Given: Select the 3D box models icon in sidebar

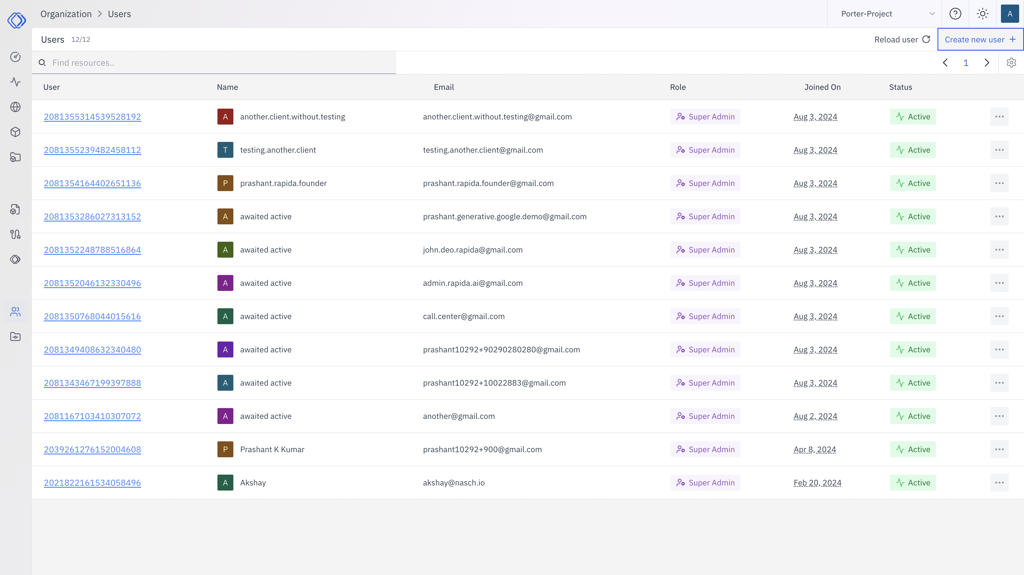Looking at the screenshot, I should coord(15,132).
